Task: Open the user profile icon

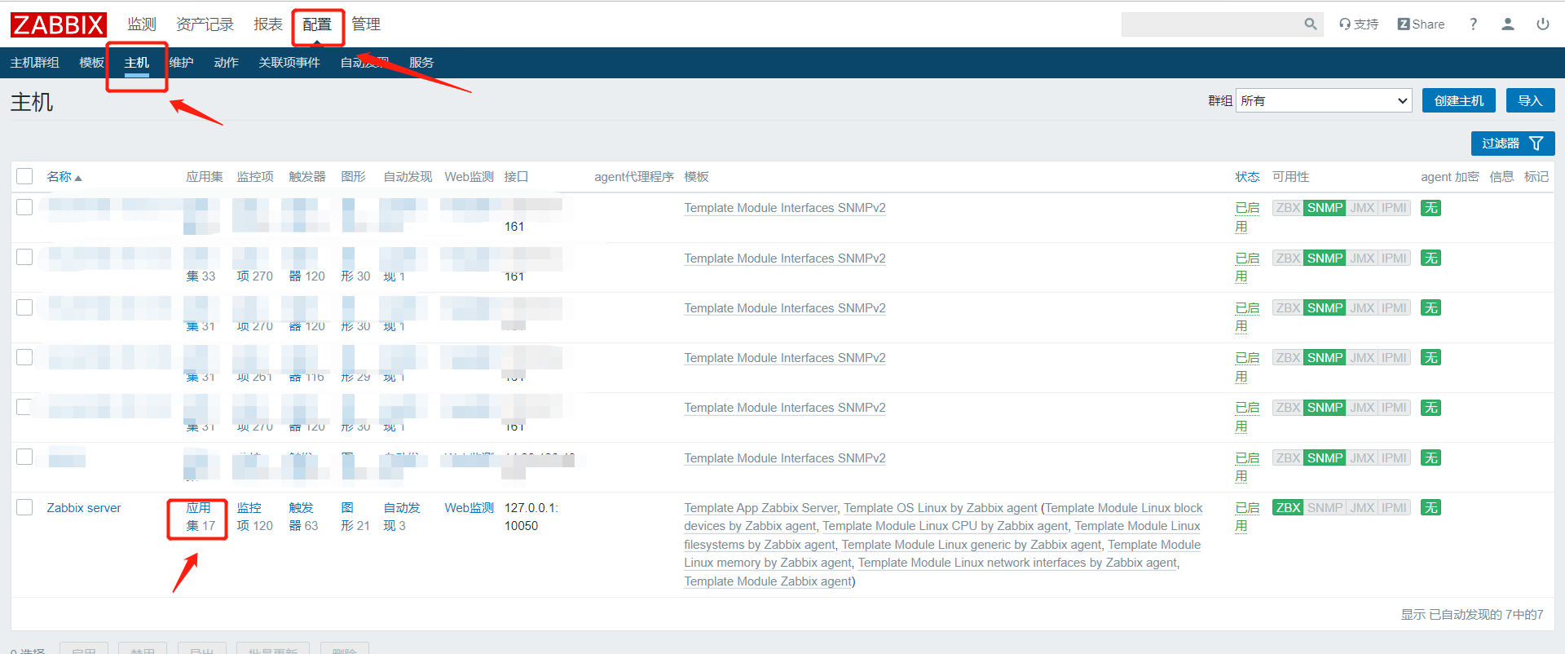Action: click(x=1508, y=24)
